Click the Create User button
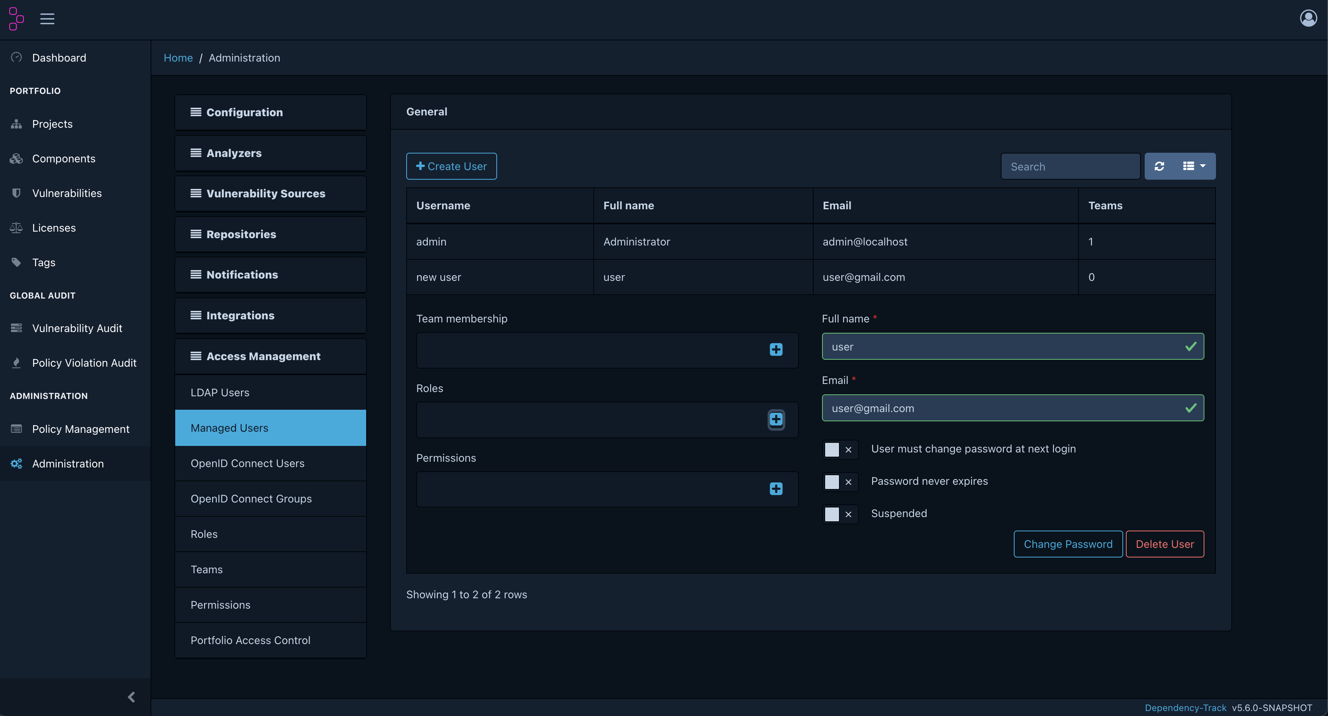This screenshot has height=716, width=1328. [x=451, y=166]
